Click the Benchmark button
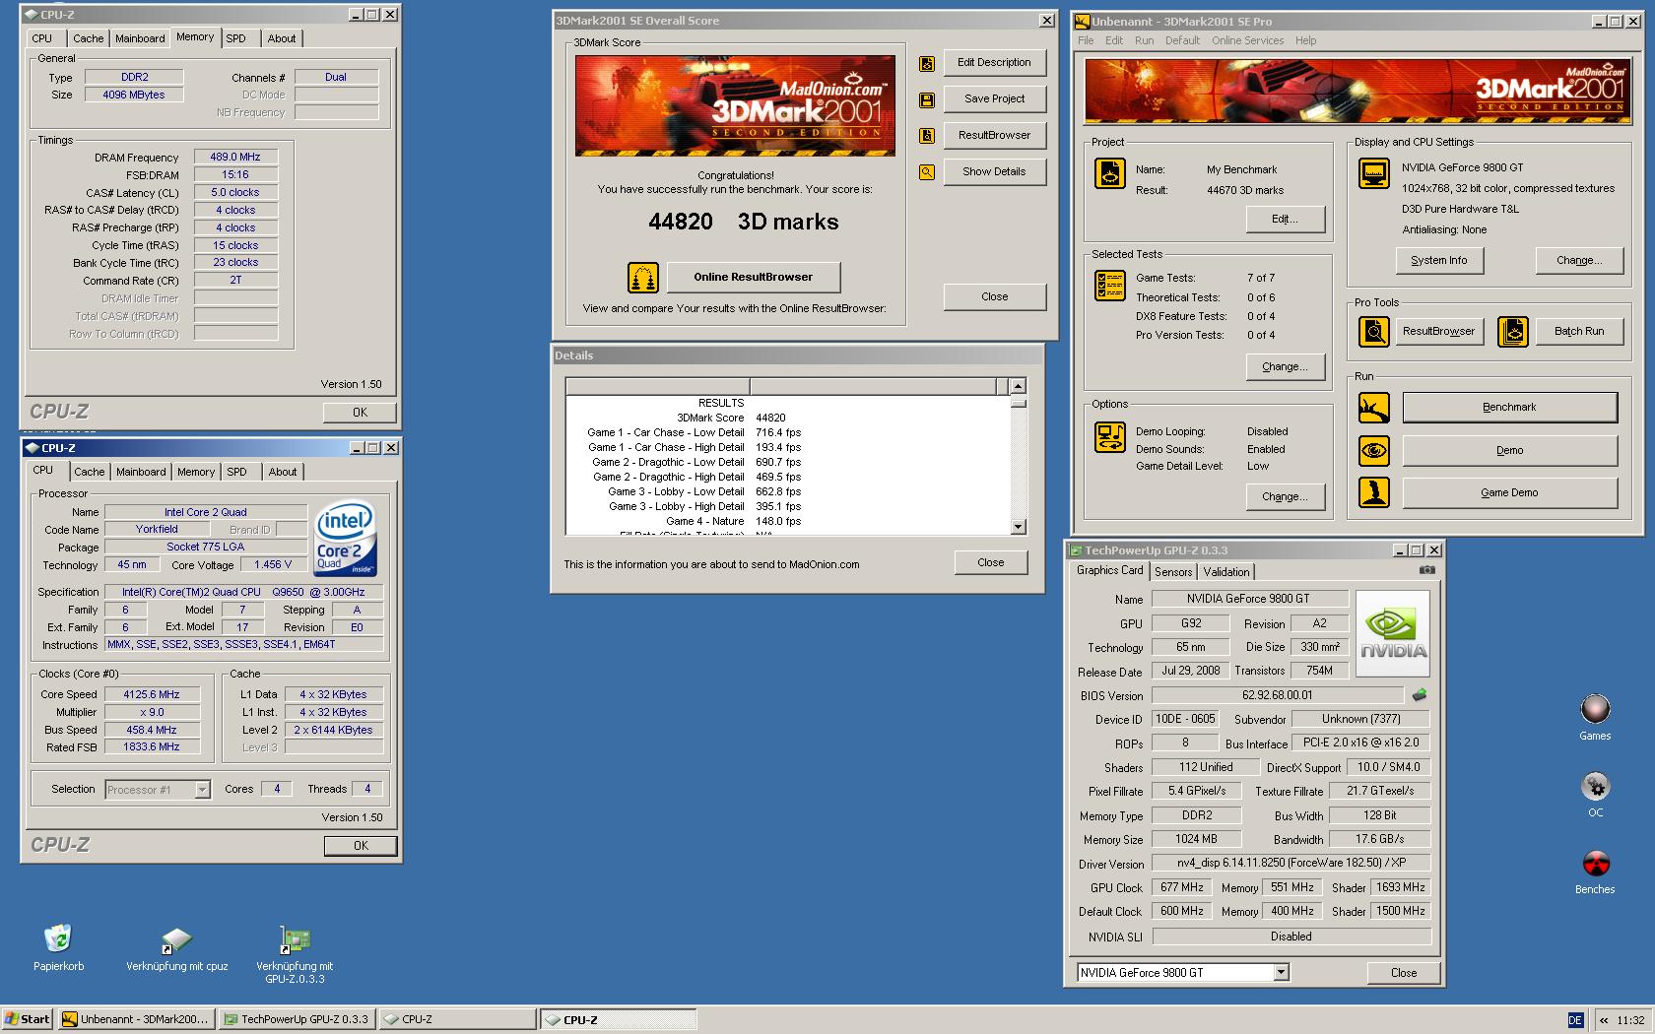The image size is (1655, 1034). click(x=1509, y=408)
